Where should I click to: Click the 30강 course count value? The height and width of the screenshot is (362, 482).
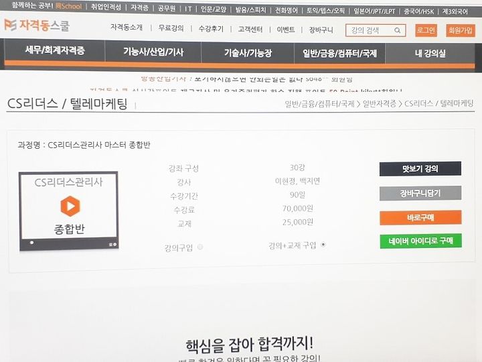tap(297, 168)
